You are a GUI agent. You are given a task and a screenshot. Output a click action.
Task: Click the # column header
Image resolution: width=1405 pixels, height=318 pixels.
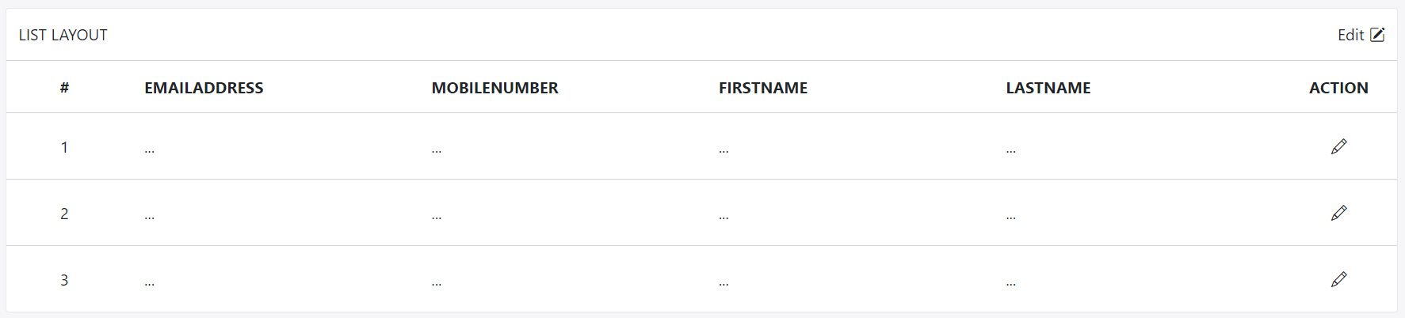64,88
